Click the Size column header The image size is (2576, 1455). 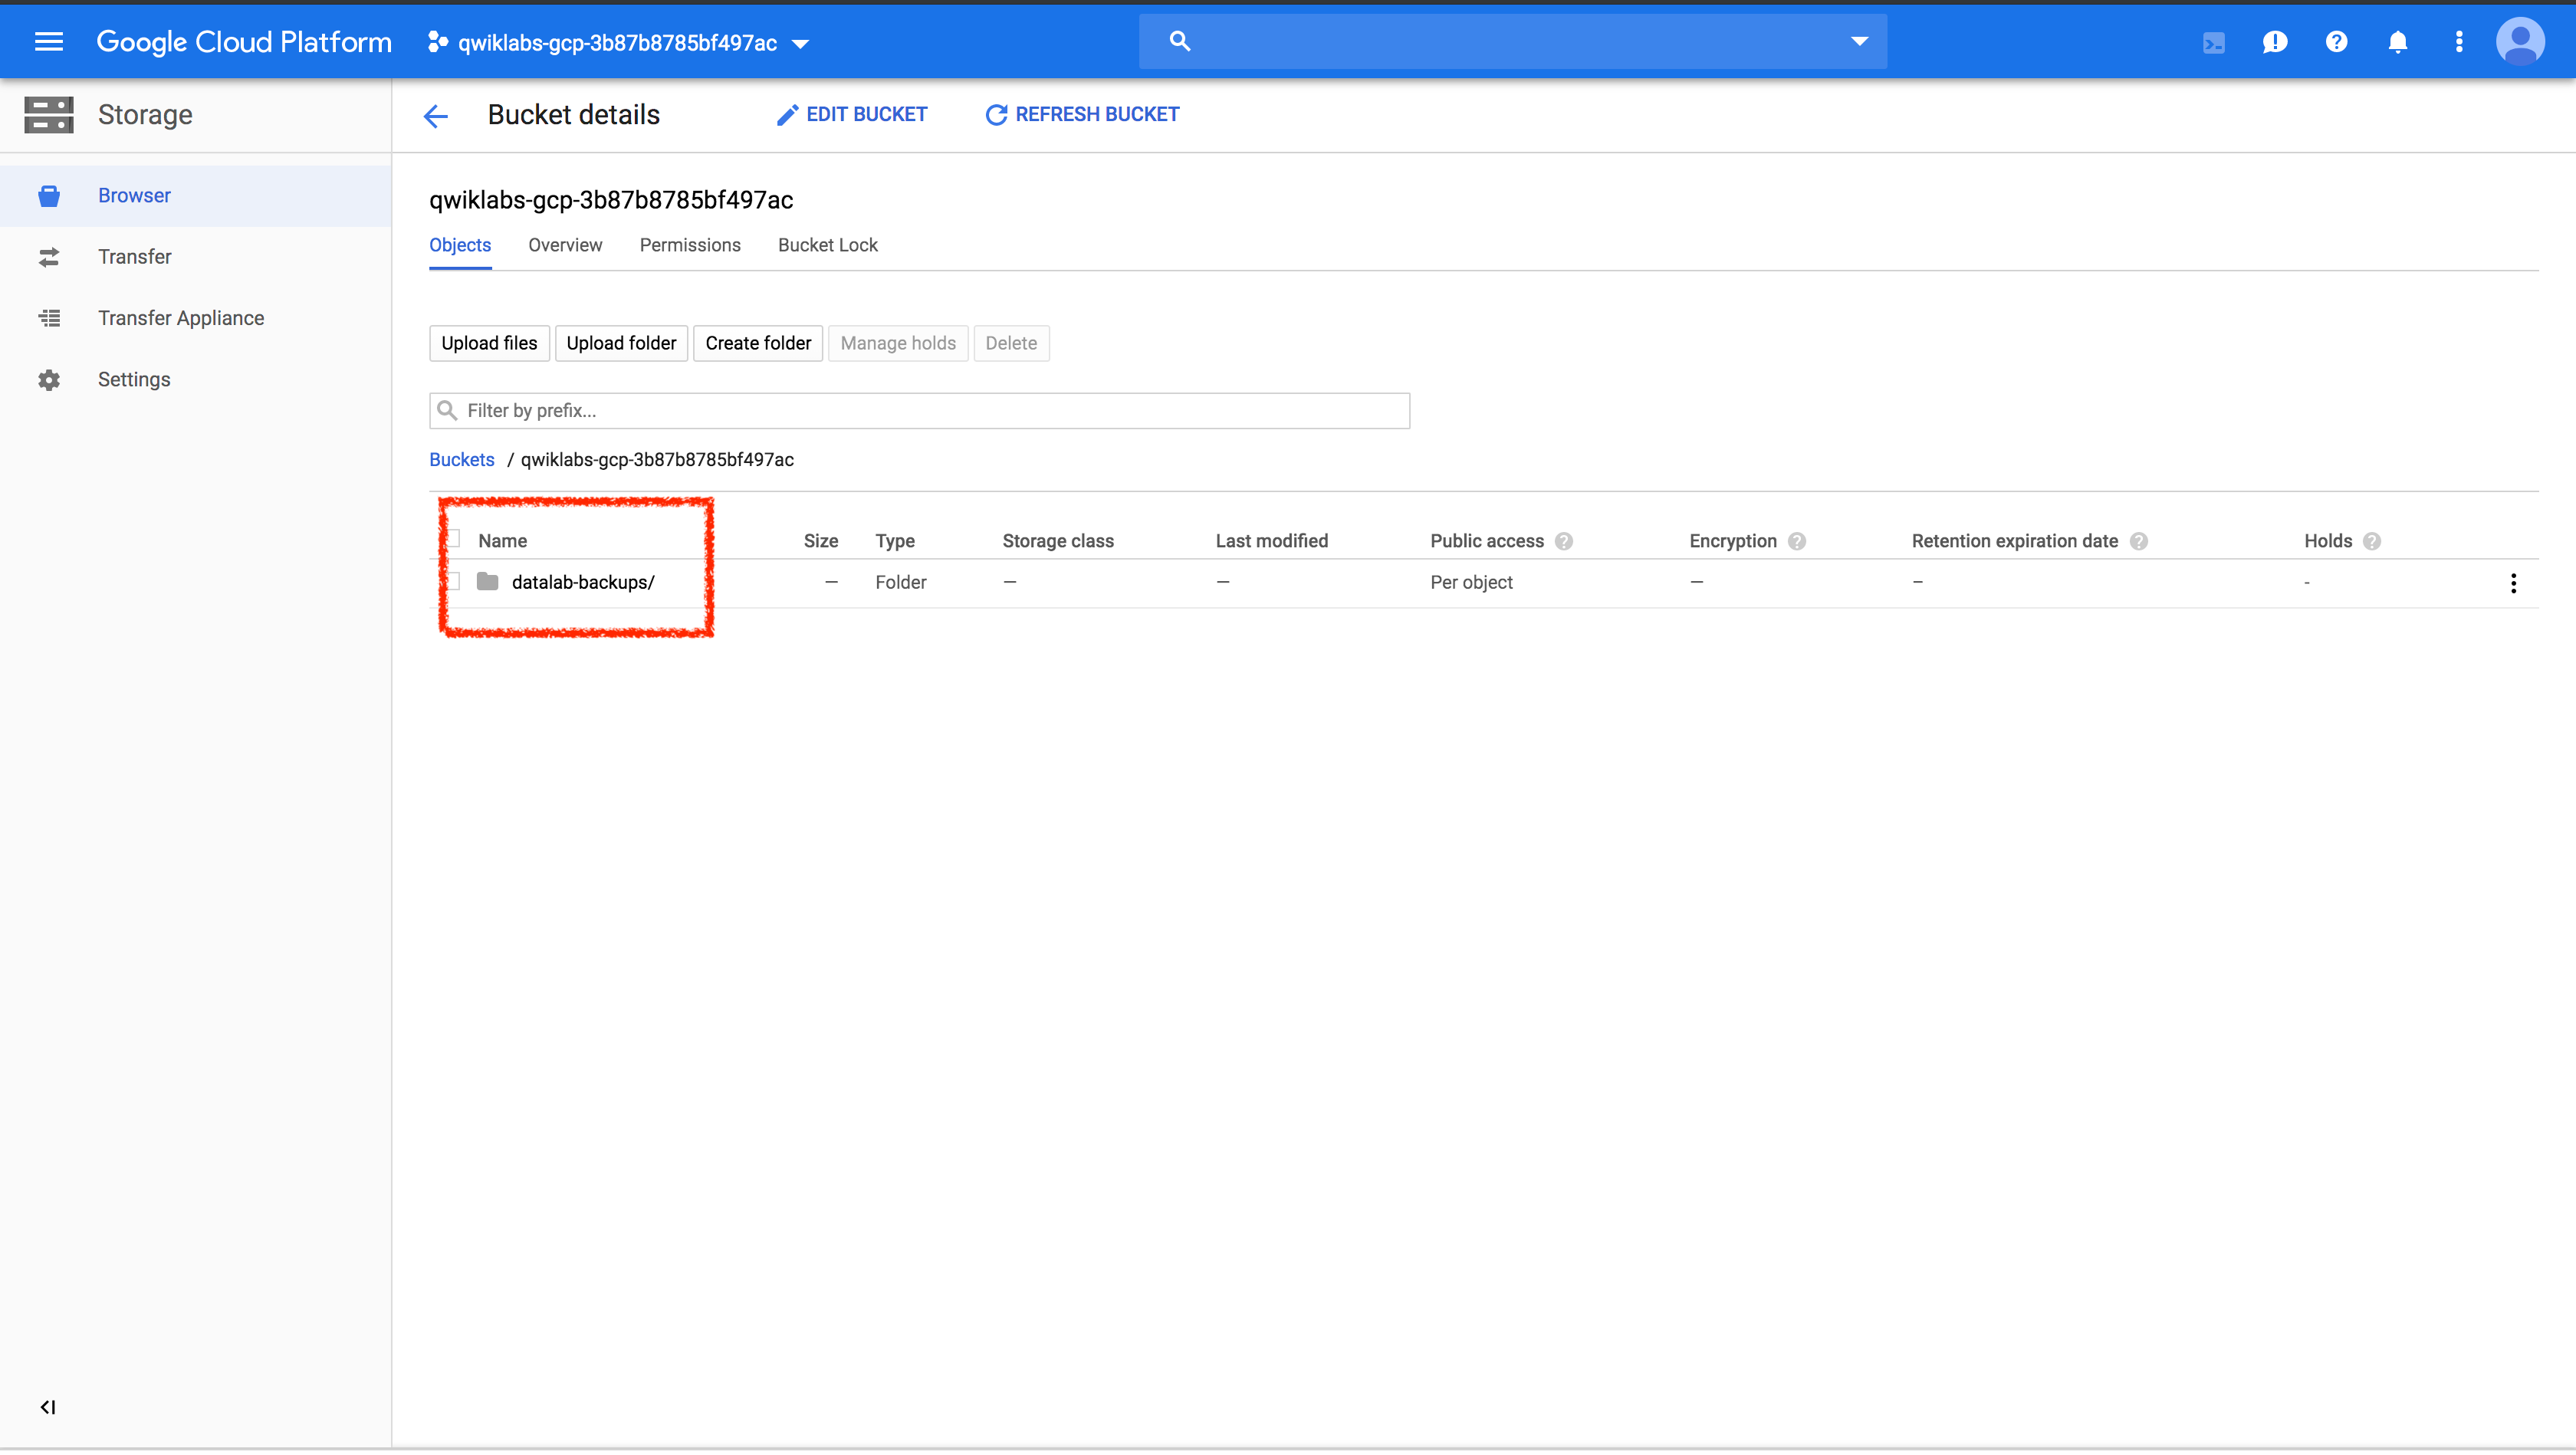point(820,541)
